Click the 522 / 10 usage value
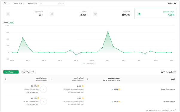The width and height of the screenshot is (180, 112). 34,98
